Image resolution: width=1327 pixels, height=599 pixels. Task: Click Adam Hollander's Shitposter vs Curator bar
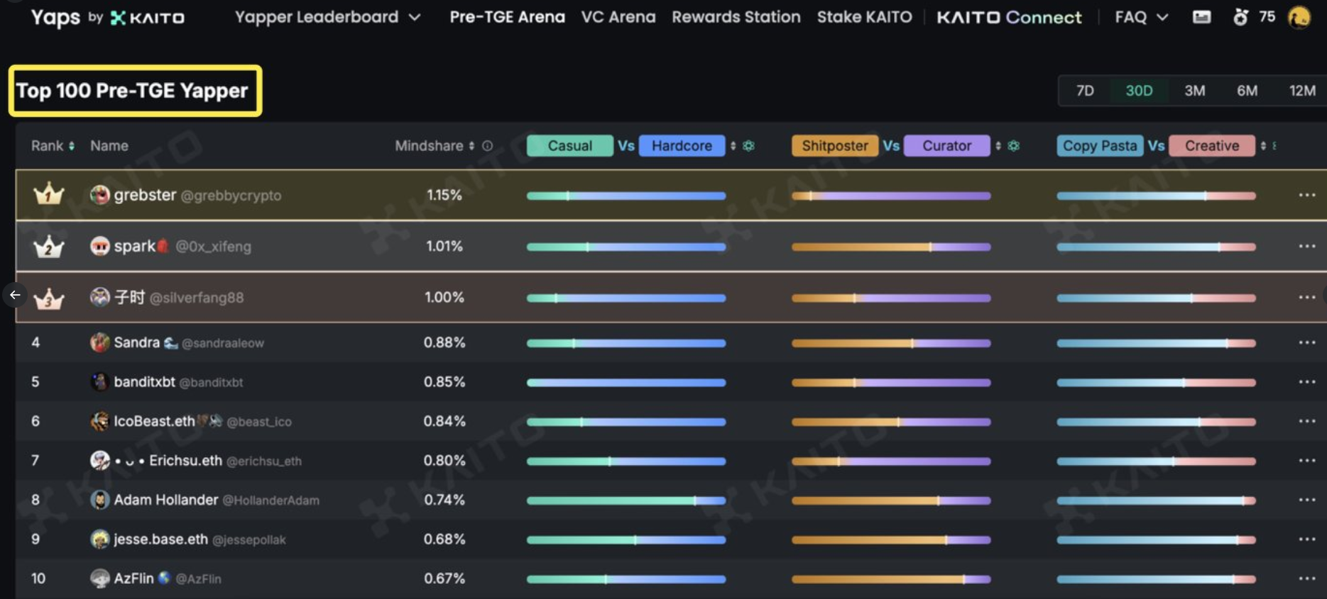point(891,500)
